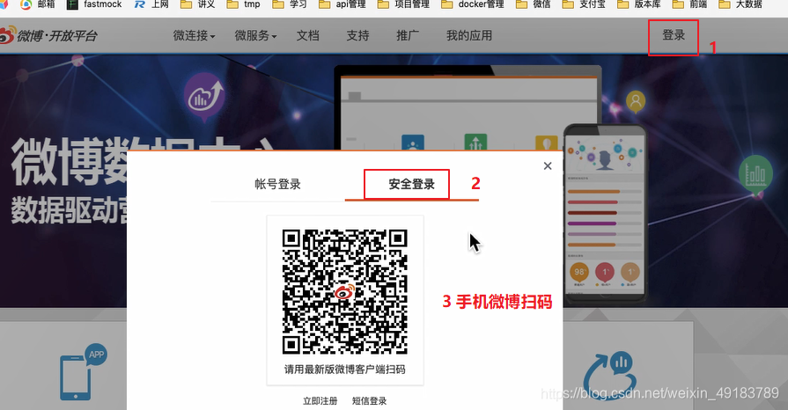Click the green bar chart bubble icon
The height and width of the screenshot is (410, 788).
(x=755, y=176)
